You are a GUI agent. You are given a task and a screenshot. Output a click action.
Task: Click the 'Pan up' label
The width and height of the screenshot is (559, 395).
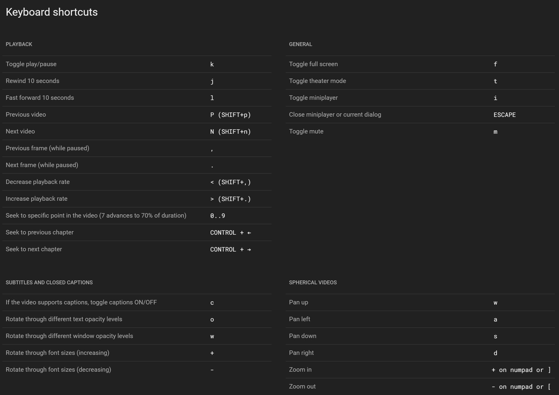(x=299, y=302)
